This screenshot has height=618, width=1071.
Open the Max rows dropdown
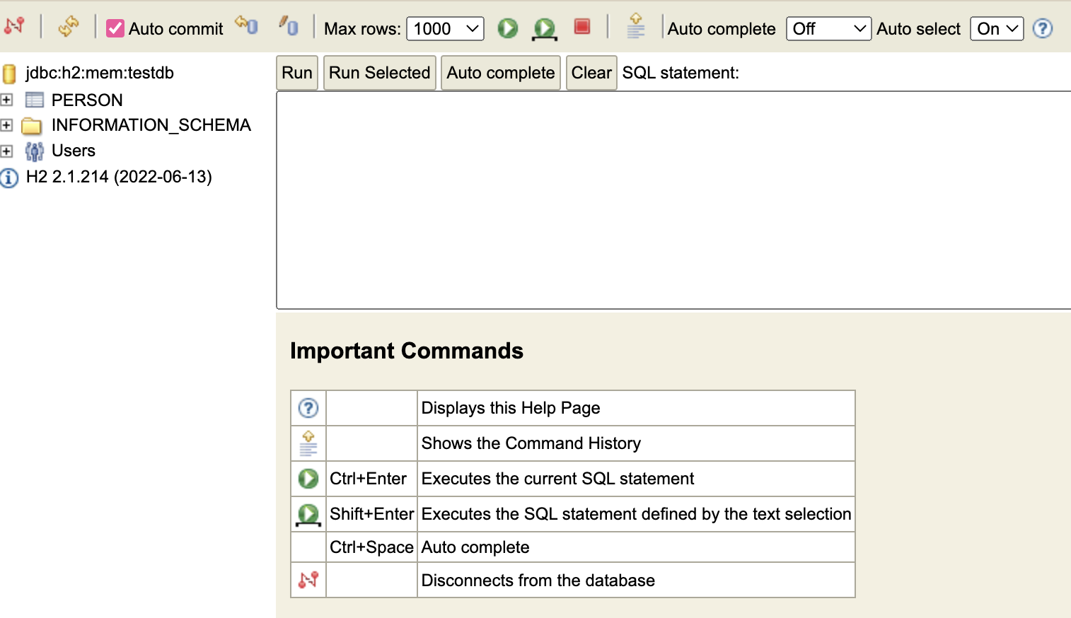(446, 29)
